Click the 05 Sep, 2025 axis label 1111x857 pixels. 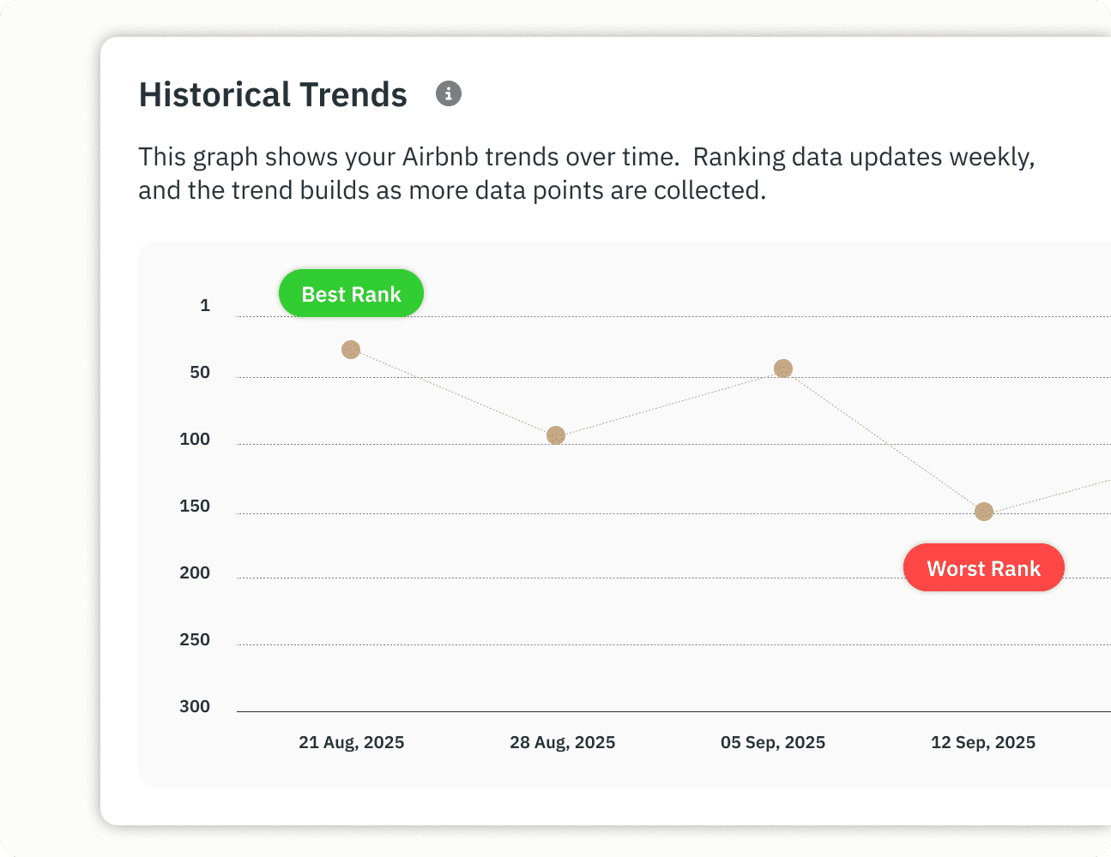pyautogui.click(x=773, y=742)
